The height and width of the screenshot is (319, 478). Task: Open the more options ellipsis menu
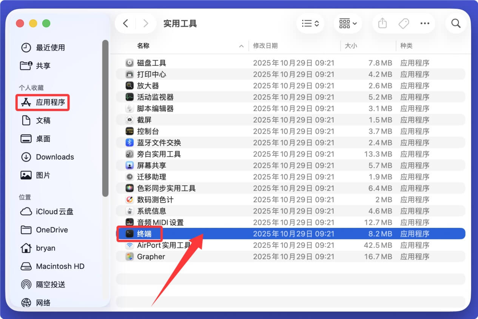pos(424,23)
